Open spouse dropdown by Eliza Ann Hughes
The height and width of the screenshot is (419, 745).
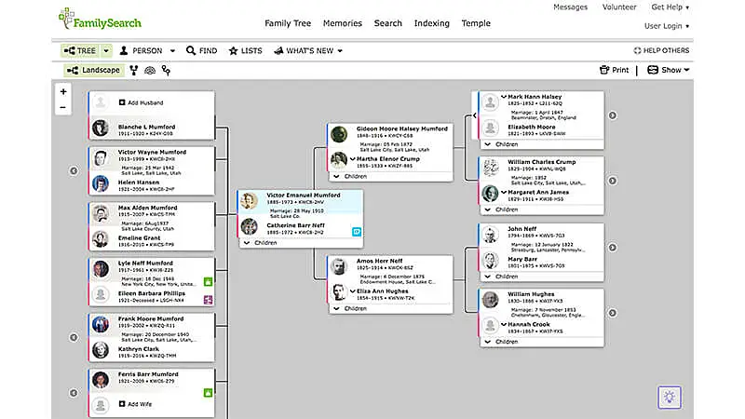click(x=353, y=291)
